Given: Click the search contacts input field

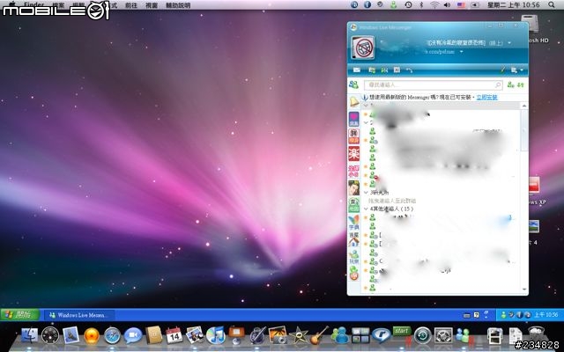Looking at the screenshot, I should 433,85.
